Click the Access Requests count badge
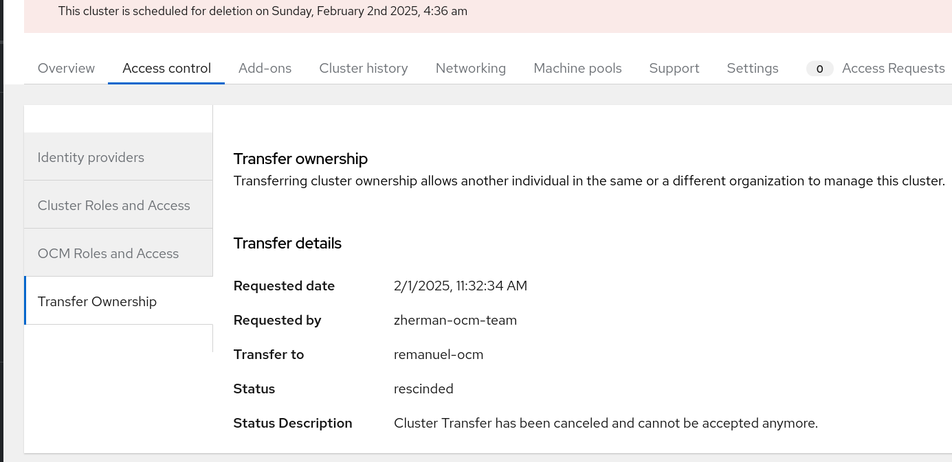Image resolution: width=952 pixels, height=462 pixels. point(819,69)
